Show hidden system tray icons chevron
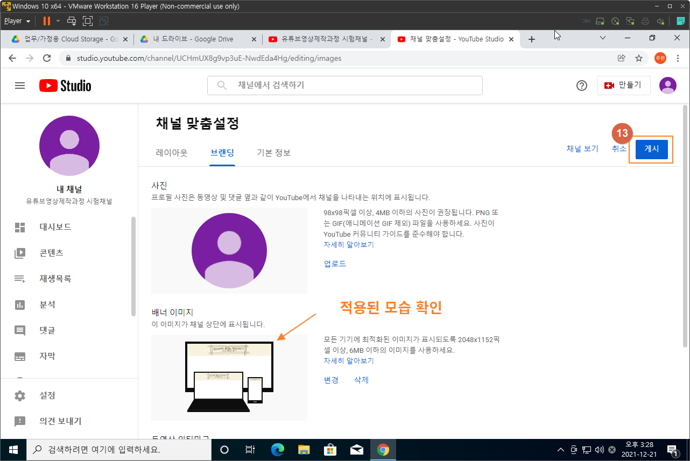 561,450
